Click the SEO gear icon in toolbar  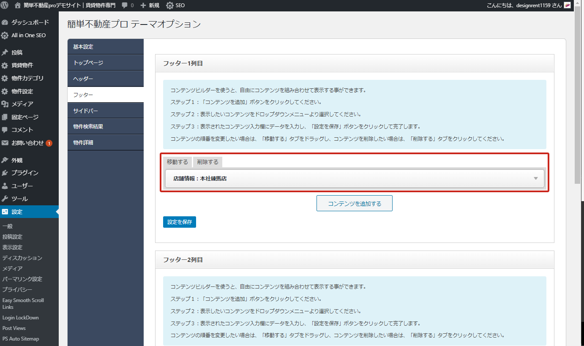coord(169,5)
